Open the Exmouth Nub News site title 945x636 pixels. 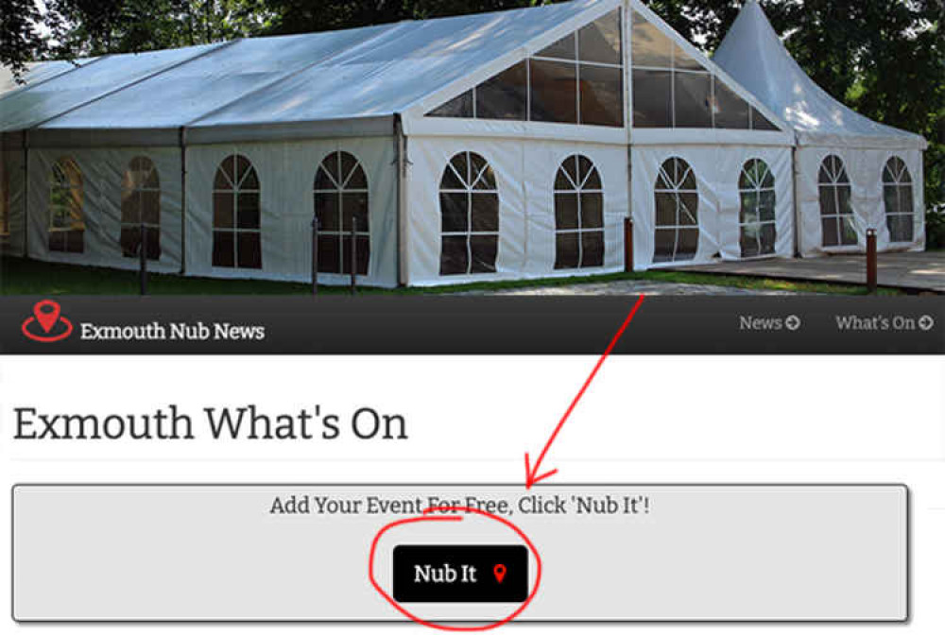pyautogui.click(x=172, y=331)
